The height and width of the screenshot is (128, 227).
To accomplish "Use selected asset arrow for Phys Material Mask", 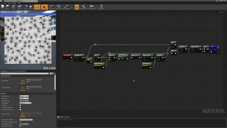I will tap(27, 89).
